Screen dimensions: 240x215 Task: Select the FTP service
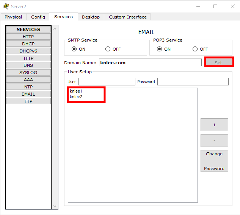coord(28,101)
